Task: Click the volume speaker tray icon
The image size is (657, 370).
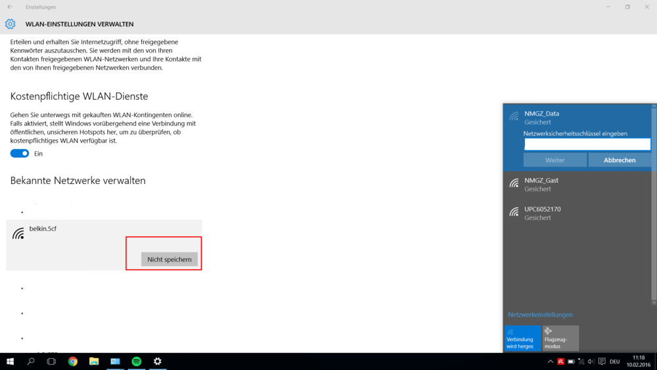Action: coord(591,361)
